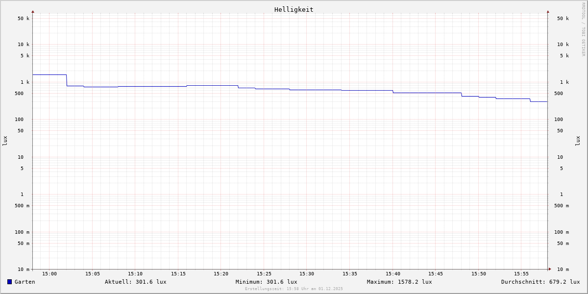
Task: Click the right-side lux axis title
Action: pyautogui.click(x=578, y=141)
